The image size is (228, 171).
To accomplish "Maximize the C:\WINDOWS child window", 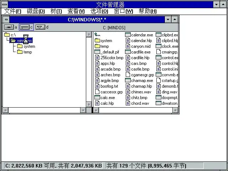I will click(175, 19).
